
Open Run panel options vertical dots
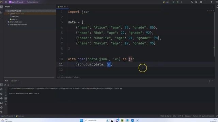(209, 81)
